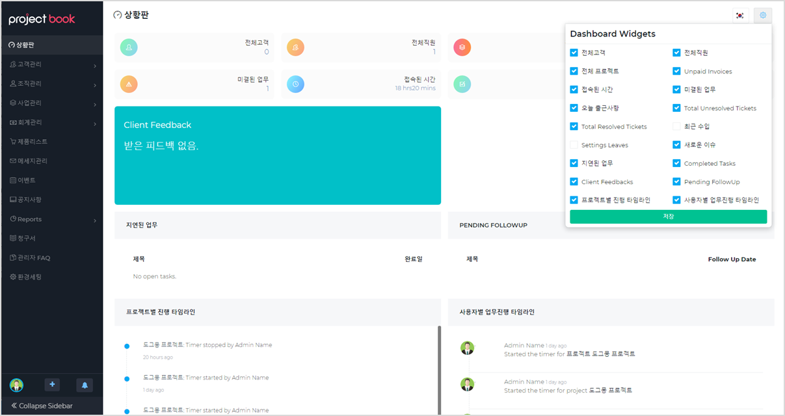Expand the 고객관리 sidebar menu
The height and width of the screenshot is (416, 785).
(52, 64)
